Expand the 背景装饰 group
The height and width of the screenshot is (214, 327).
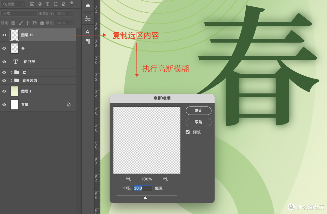click(12, 80)
